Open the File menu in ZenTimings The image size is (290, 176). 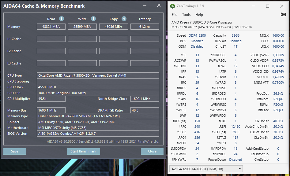coord(175,15)
